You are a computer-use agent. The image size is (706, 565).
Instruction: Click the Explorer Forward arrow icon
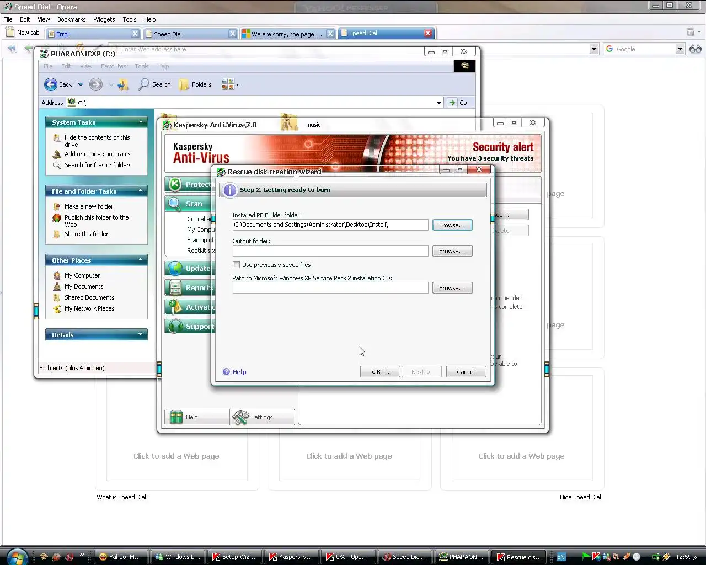[96, 84]
